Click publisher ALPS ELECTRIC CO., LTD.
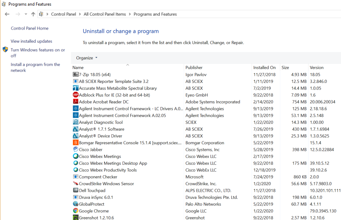This screenshot has width=341, height=220. (x=208, y=190)
